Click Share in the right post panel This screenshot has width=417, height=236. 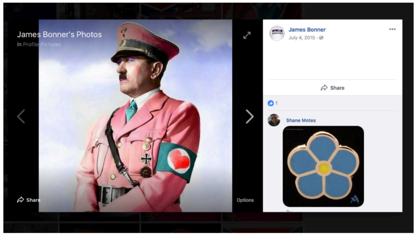pos(332,88)
